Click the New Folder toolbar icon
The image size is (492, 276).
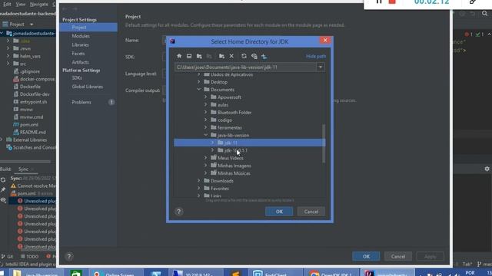point(221,56)
